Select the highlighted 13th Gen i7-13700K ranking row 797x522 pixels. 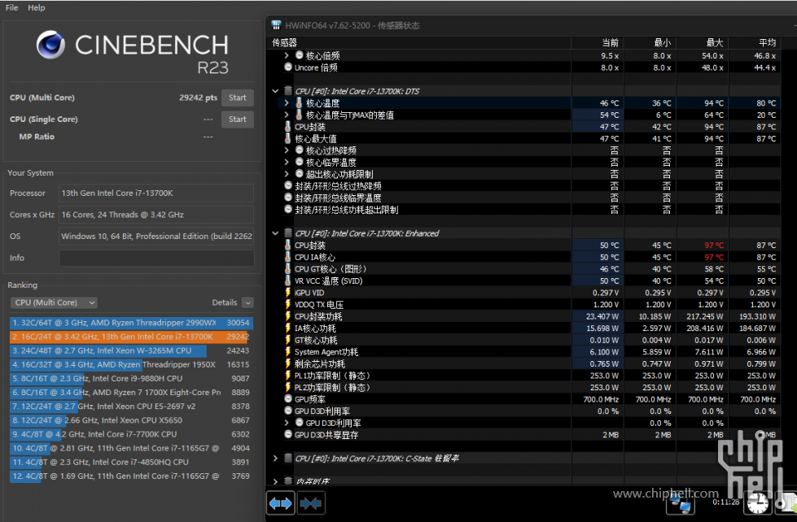tap(131, 337)
